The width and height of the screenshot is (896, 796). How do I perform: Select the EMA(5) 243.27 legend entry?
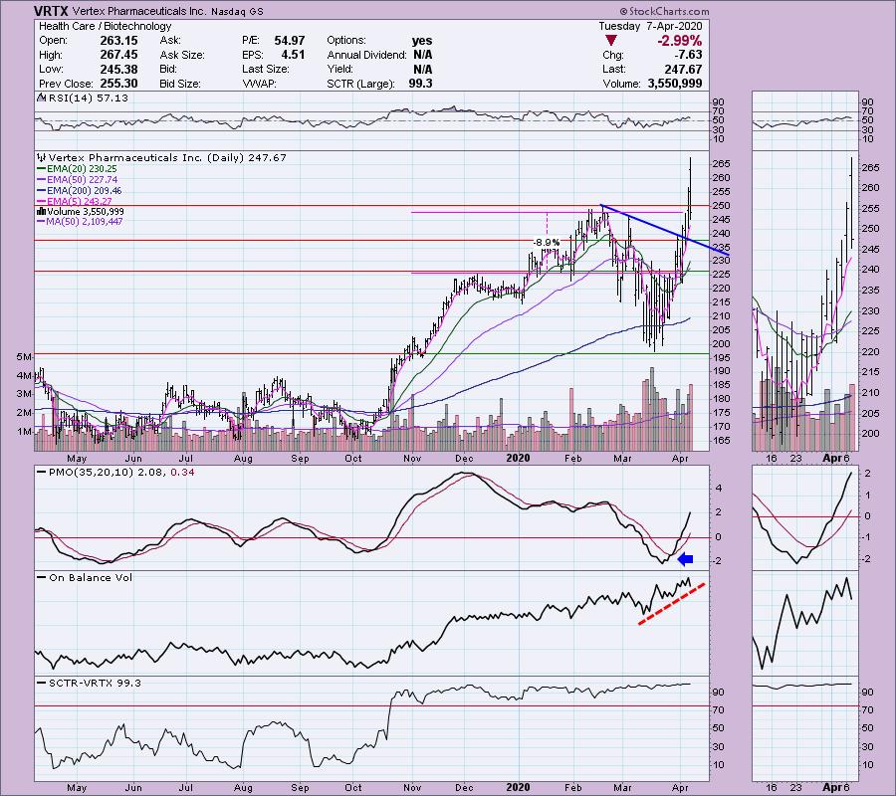[75, 201]
